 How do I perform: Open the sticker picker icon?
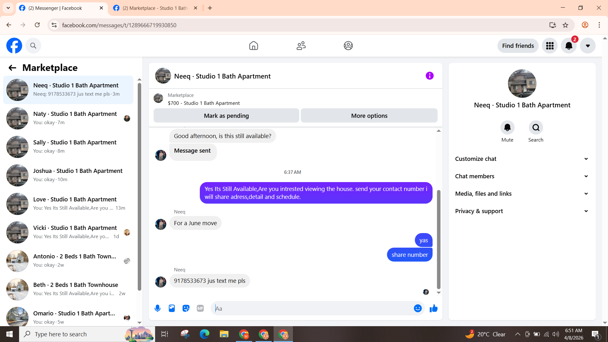186,308
